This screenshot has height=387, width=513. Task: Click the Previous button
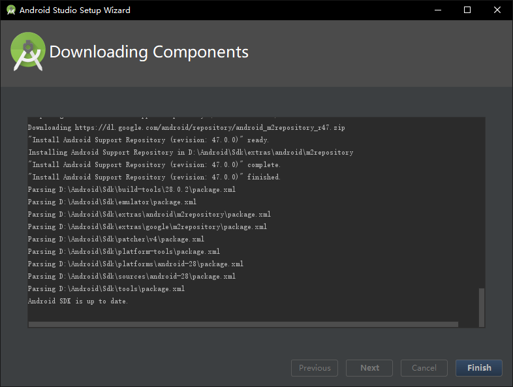(x=315, y=368)
